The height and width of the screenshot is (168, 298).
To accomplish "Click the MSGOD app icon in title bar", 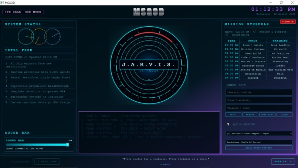I will pos(2,3).
